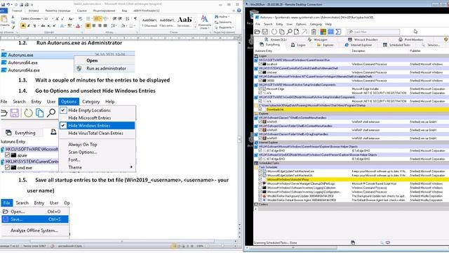Open the highlight color dropdown arrow in Word
Screen dimensions: 449x253
pos(74,26)
